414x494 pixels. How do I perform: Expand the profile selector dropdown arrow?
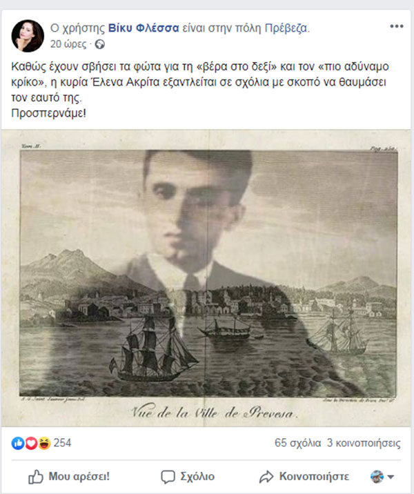[x=391, y=477]
